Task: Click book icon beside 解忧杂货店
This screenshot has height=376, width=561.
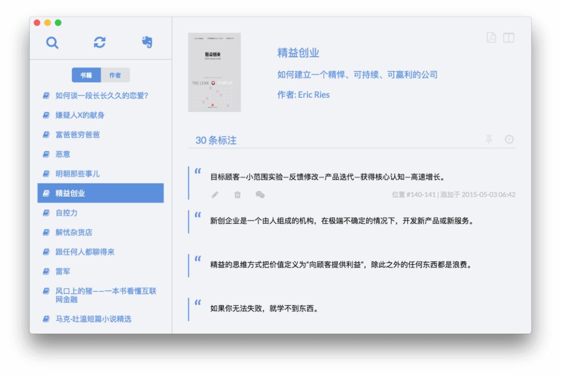Action: point(46,233)
